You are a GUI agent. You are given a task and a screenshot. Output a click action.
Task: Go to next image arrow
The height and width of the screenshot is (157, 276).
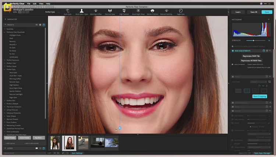pos(58,153)
